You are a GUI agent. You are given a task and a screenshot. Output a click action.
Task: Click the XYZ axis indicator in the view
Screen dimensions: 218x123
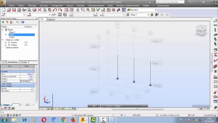pyautogui.click(x=46, y=100)
